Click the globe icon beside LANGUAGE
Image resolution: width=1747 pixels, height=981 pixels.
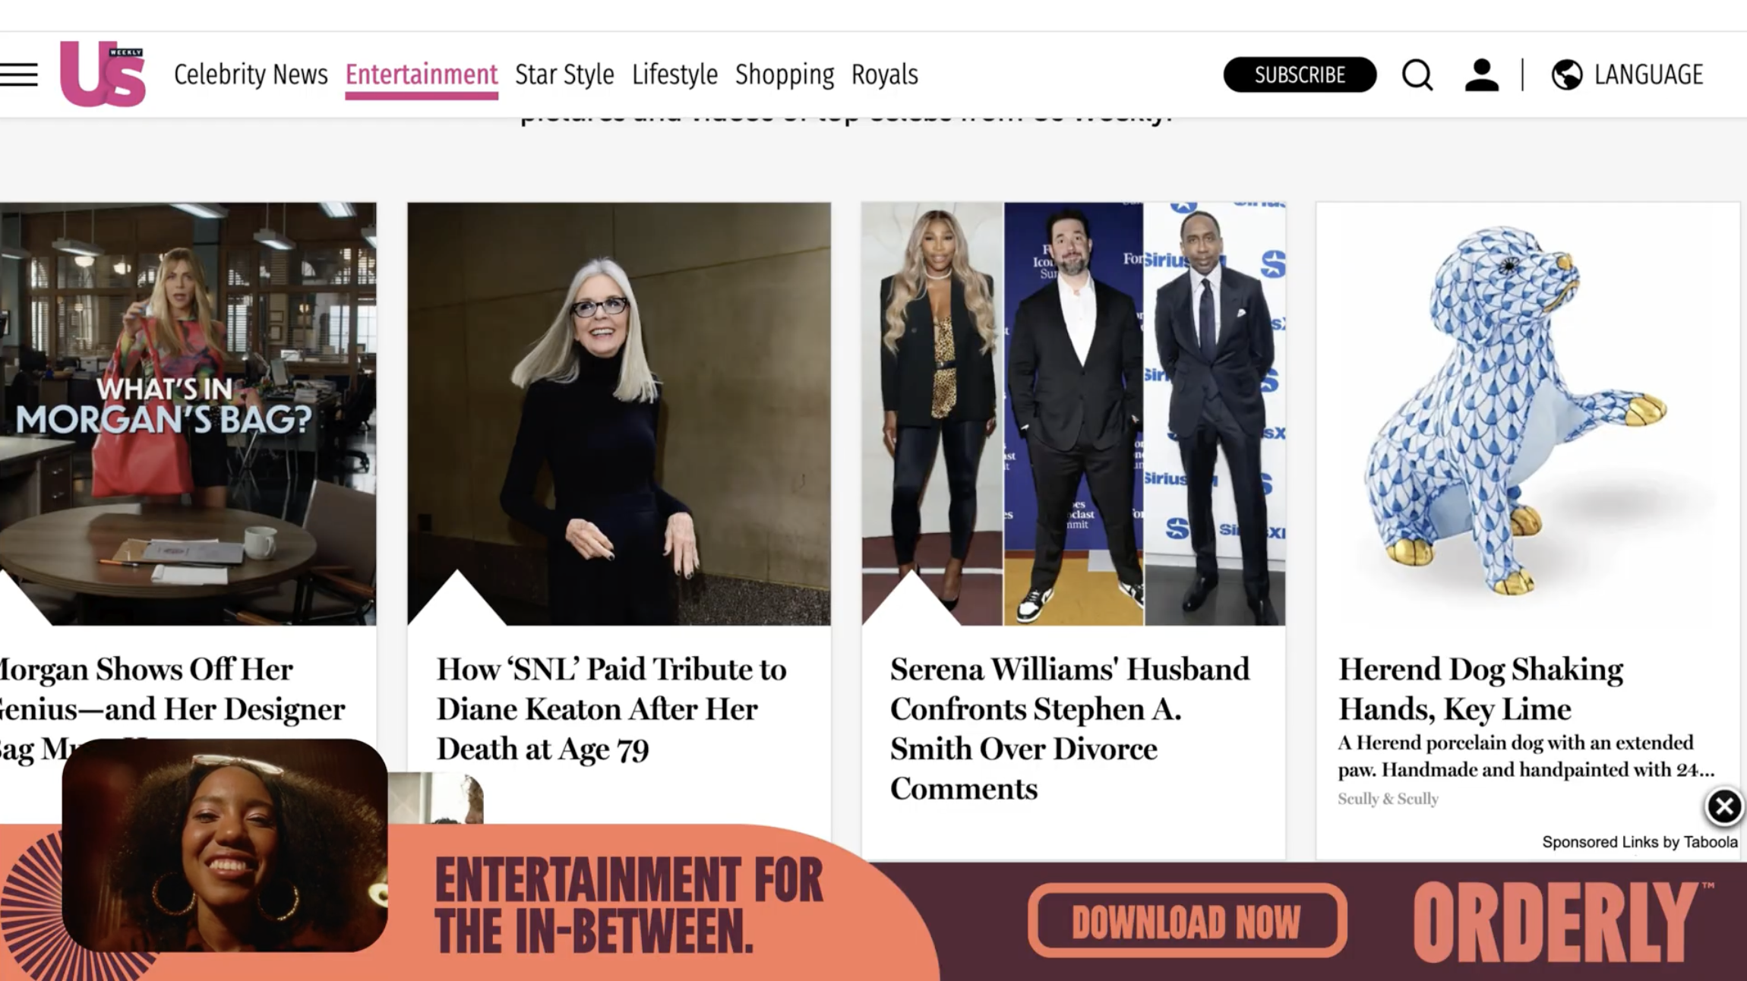click(x=1566, y=74)
